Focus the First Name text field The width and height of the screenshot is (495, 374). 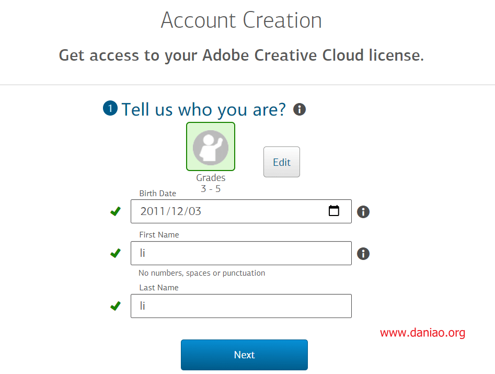tap(241, 253)
